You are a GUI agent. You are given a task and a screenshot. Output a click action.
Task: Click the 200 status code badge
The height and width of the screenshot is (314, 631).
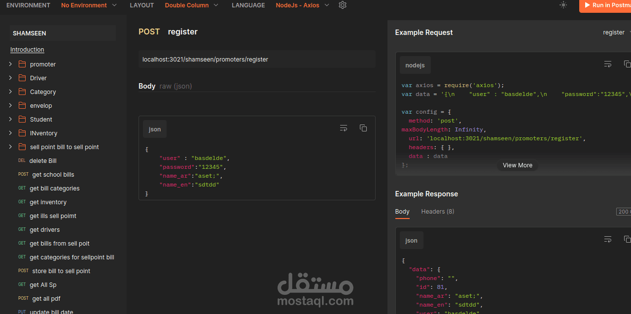pyautogui.click(x=624, y=212)
